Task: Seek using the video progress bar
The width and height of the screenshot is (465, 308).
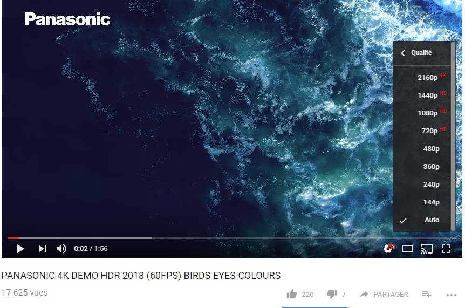Action: tap(232, 238)
